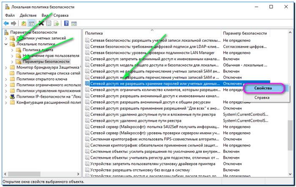Click the Forward arrow toolbar icon
Viewport: 296px width, 187px height.
coord(14,24)
